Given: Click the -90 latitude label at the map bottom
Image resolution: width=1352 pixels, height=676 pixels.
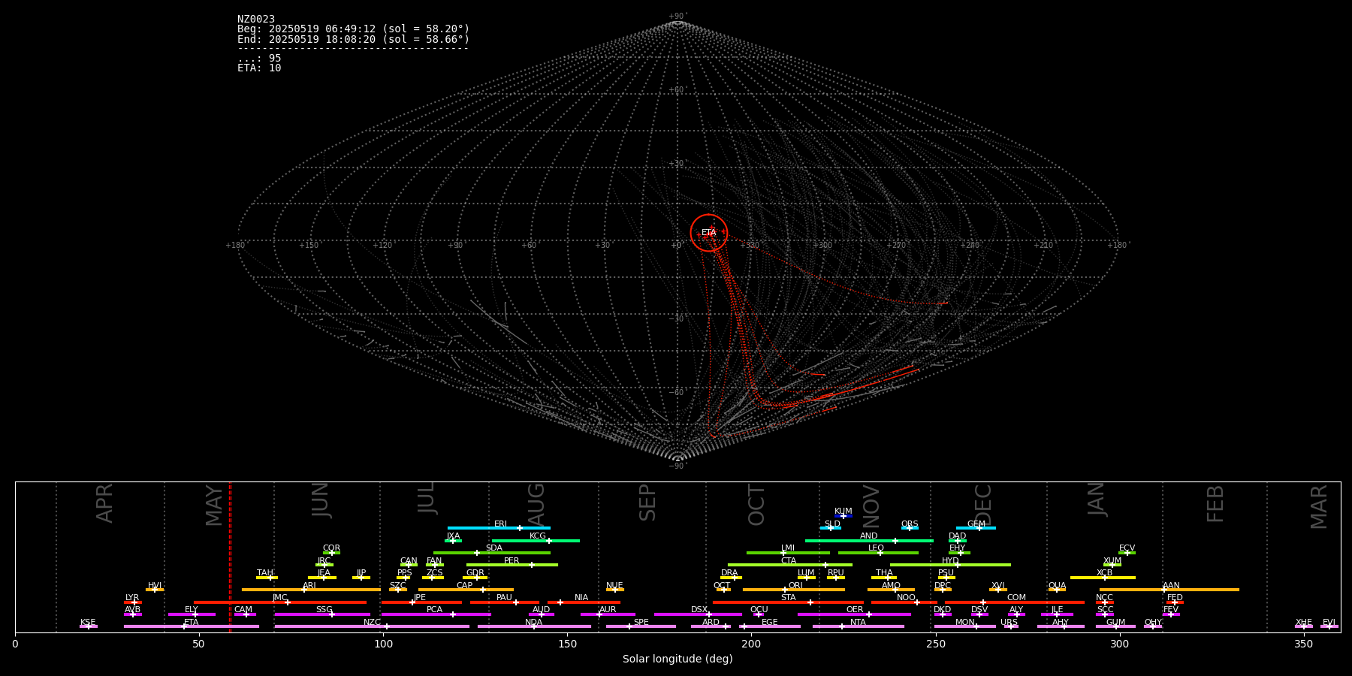Looking at the screenshot, I should 677,466.
